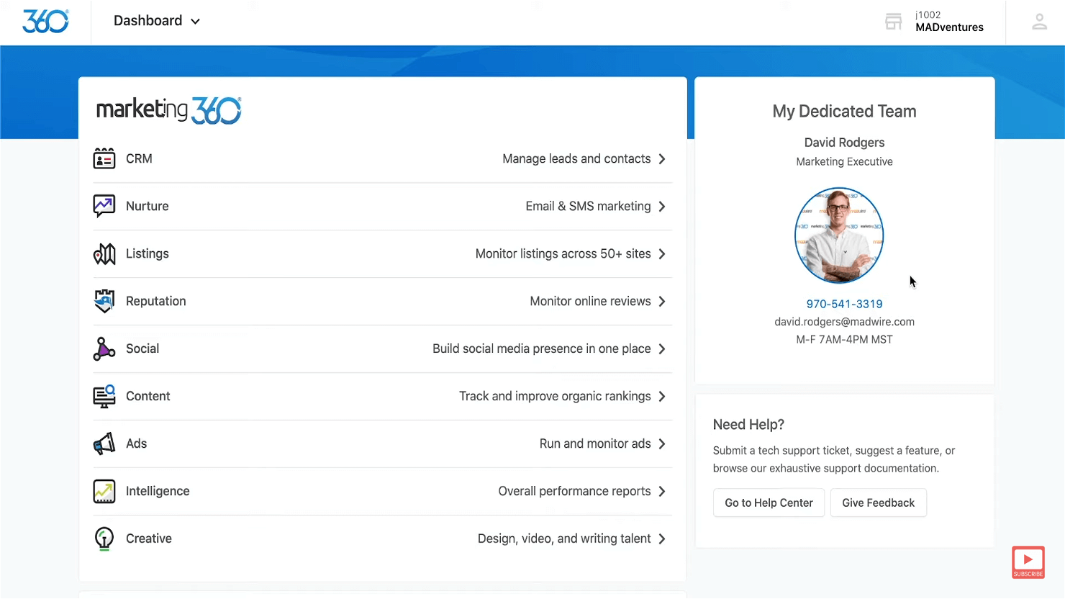Screen dimensions: 1065x599
Task: Open the Reputation section
Action: [156, 301]
